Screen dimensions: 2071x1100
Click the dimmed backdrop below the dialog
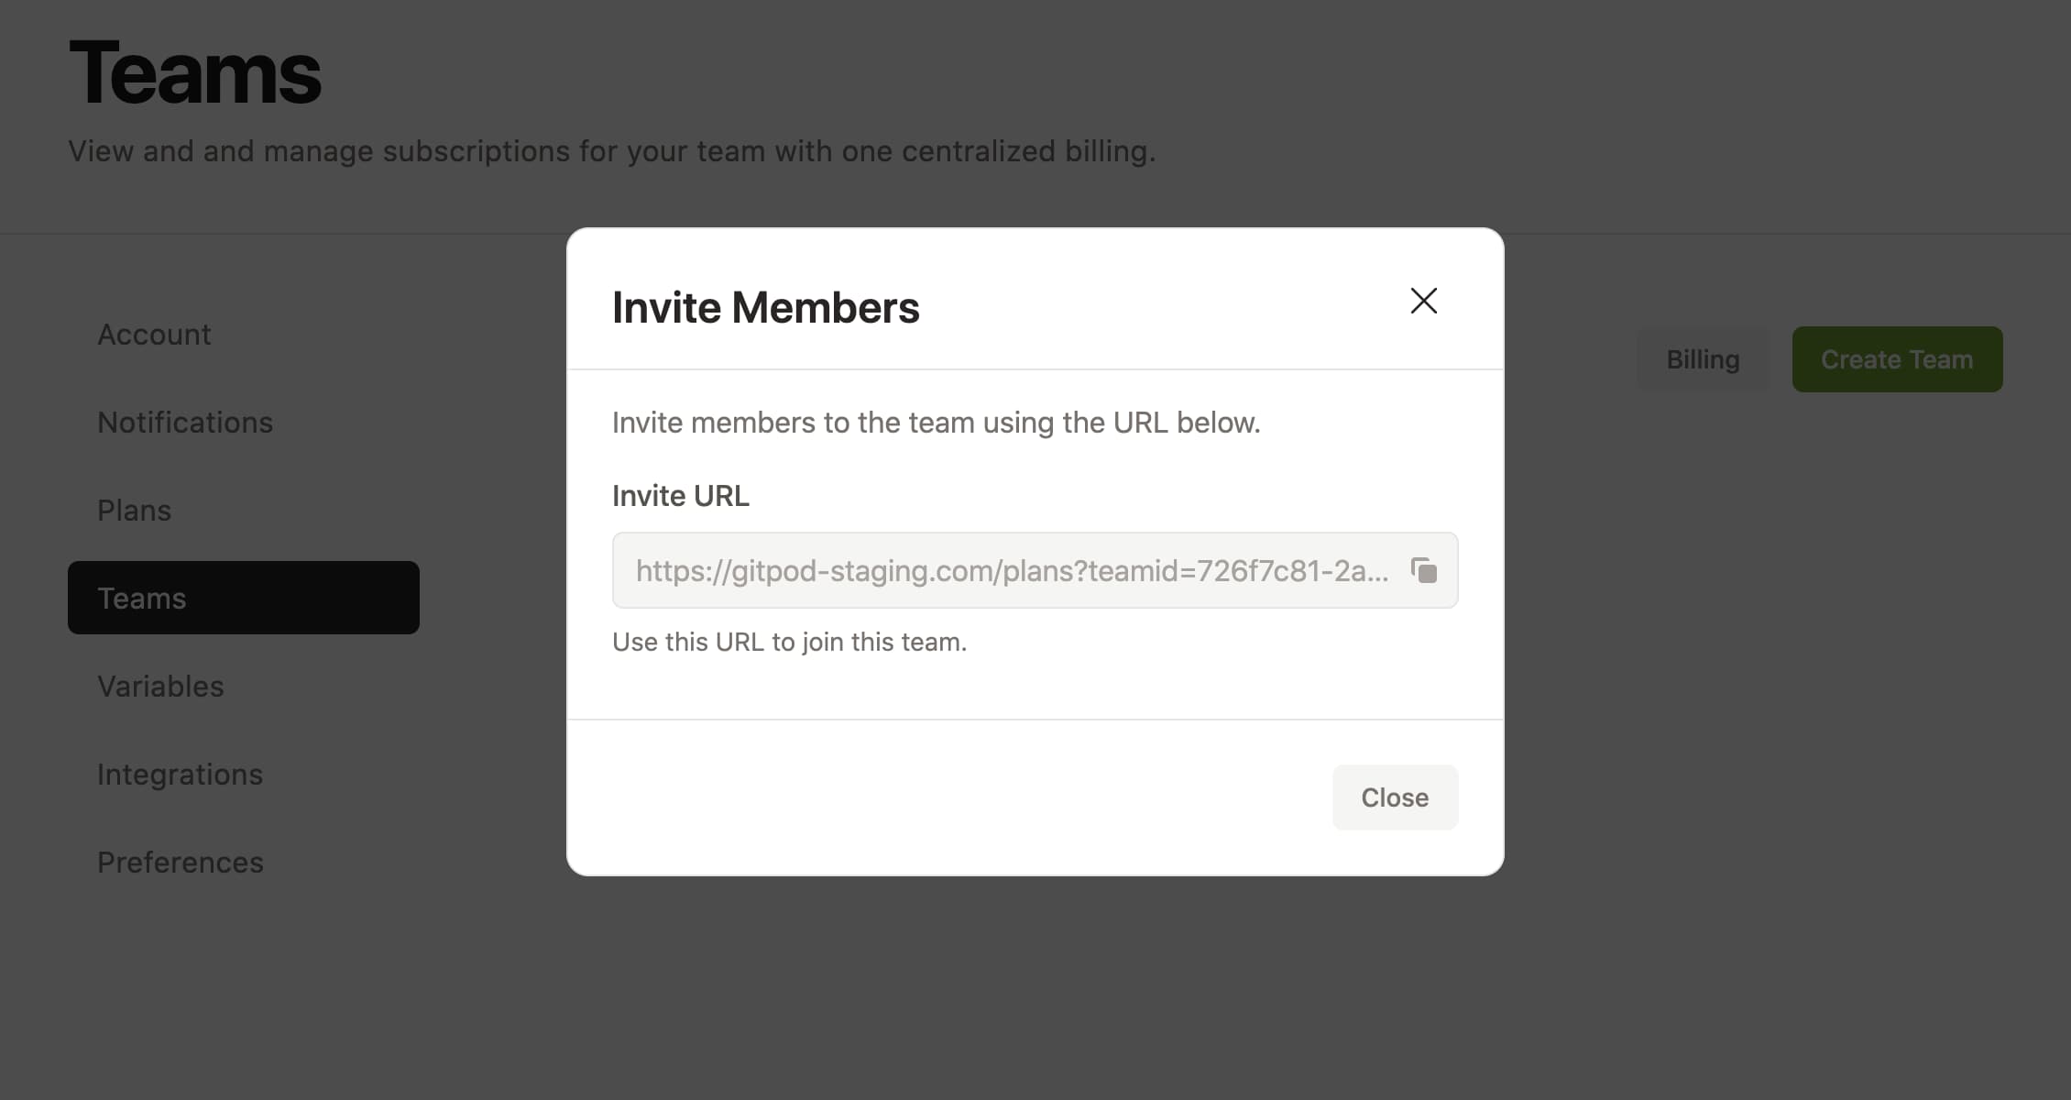click(1035, 990)
